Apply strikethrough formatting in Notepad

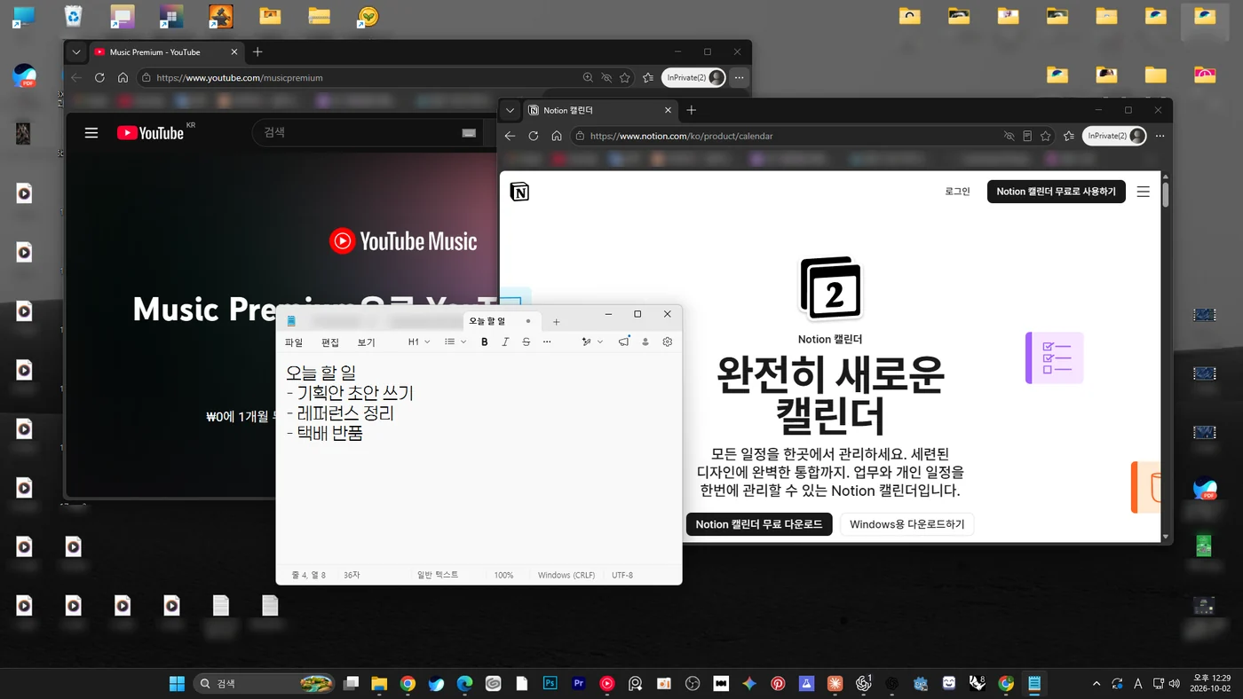coord(526,342)
